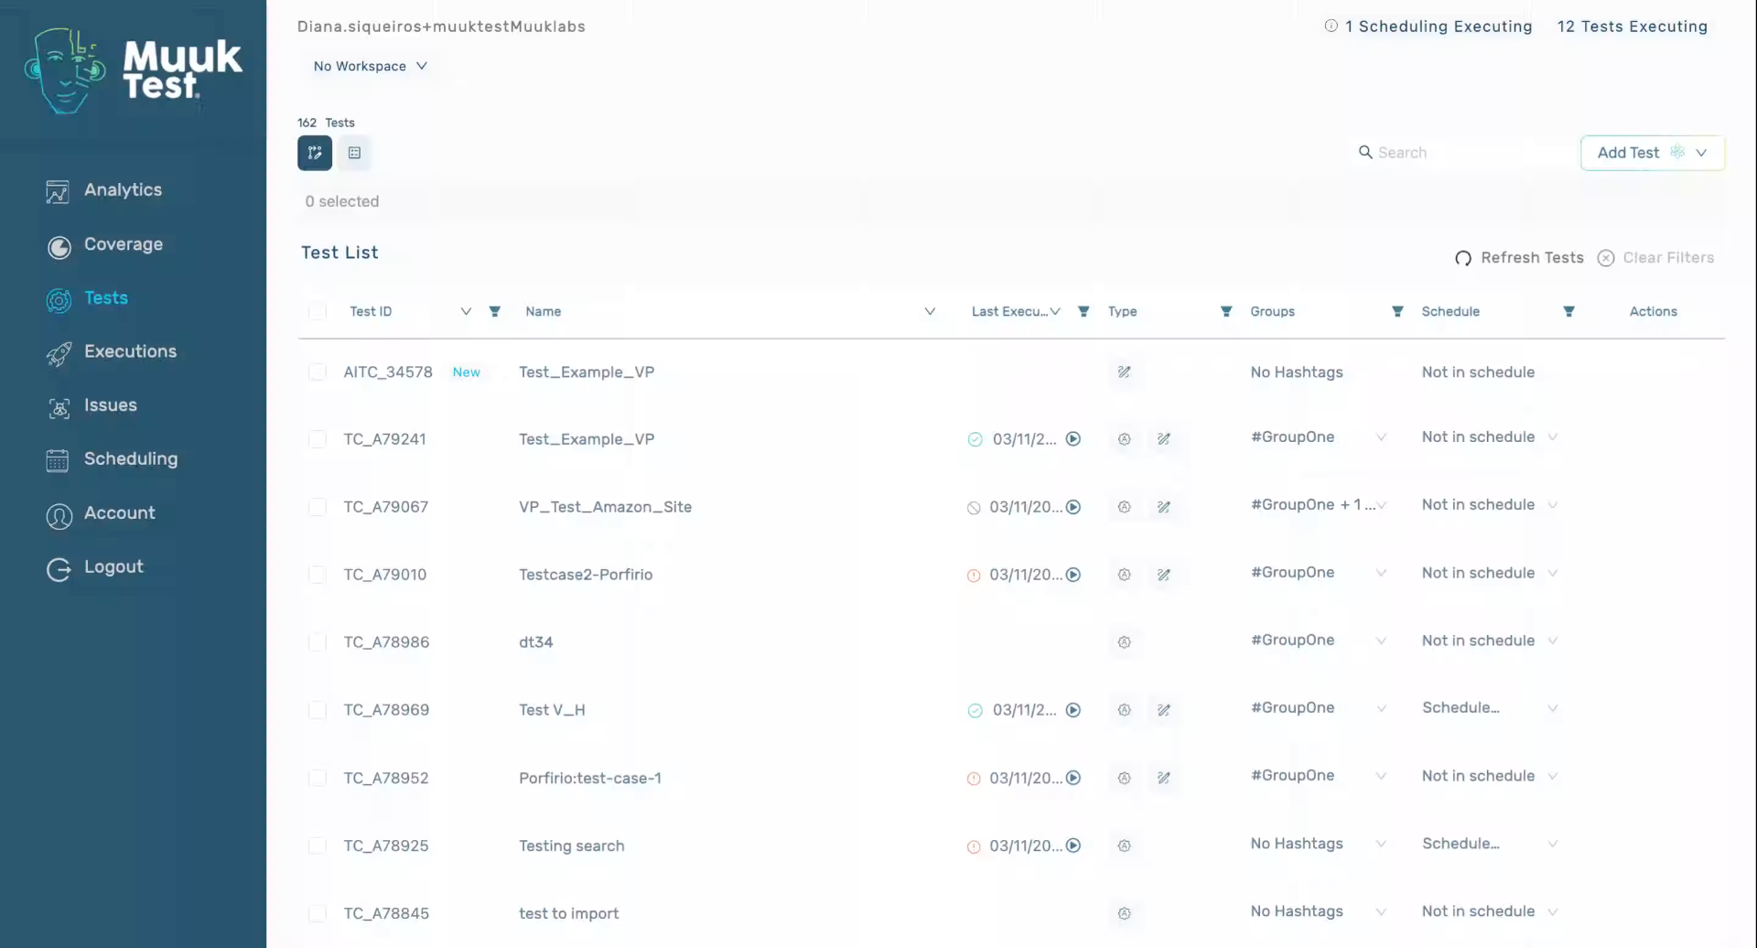Click the browser type icon for dt34

(1124, 642)
